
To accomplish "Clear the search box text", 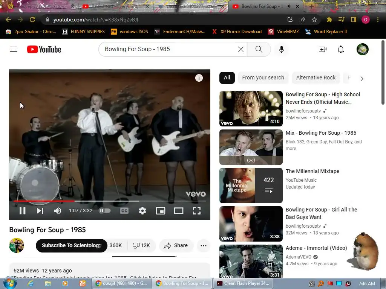I will click(x=241, y=49).
